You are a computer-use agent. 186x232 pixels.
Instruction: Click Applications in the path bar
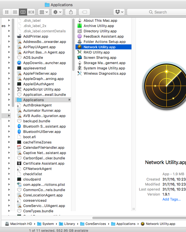[123, 224]
